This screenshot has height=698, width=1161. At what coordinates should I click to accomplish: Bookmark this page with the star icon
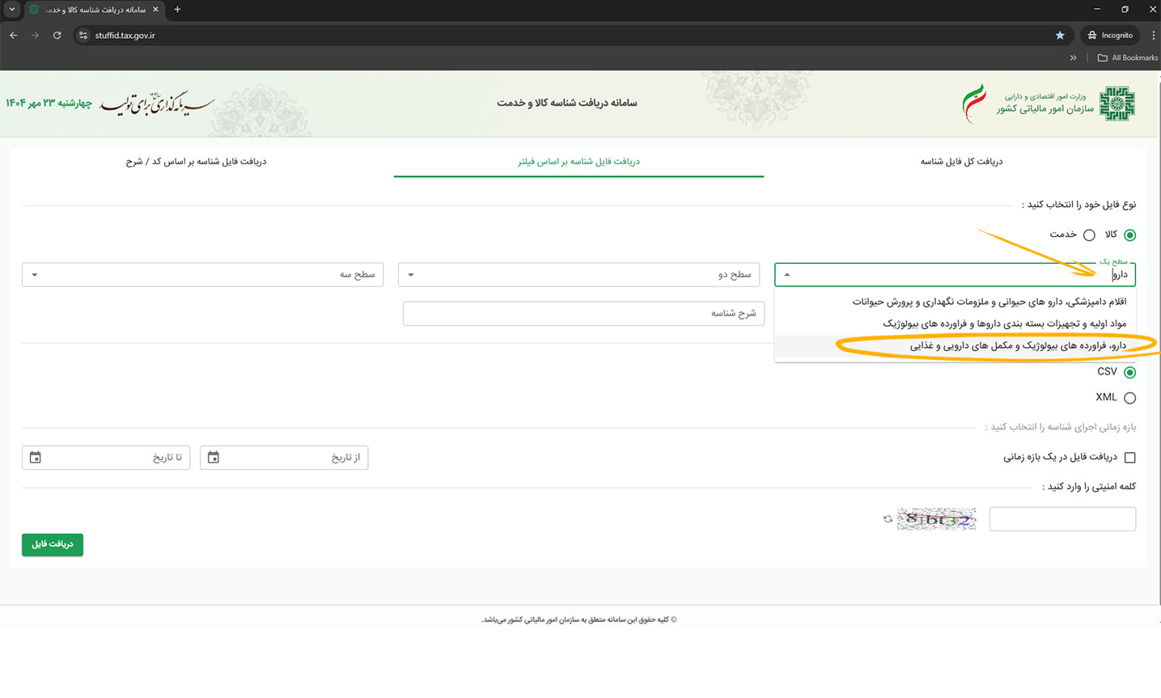tap(1060, 36)
